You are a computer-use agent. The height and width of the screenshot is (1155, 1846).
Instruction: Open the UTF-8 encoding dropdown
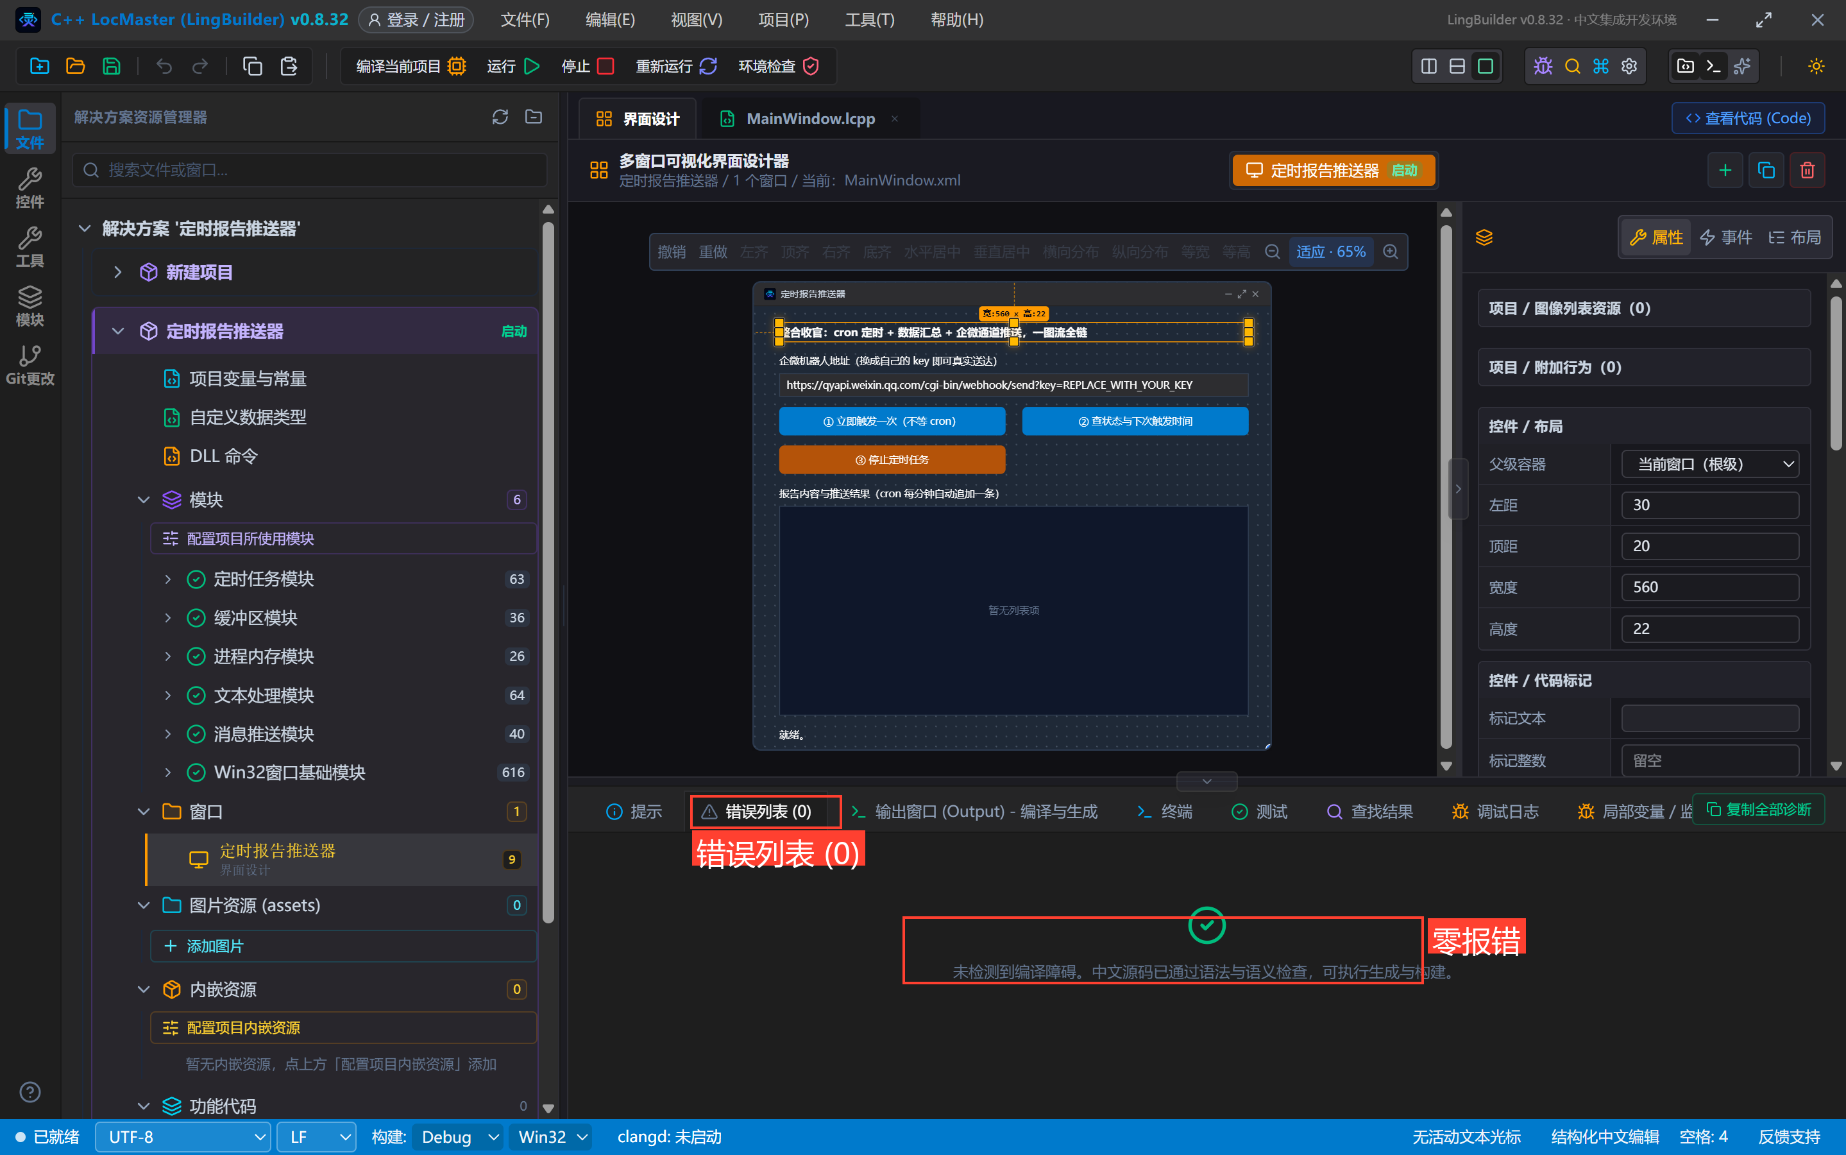[x=183, y=1136]
